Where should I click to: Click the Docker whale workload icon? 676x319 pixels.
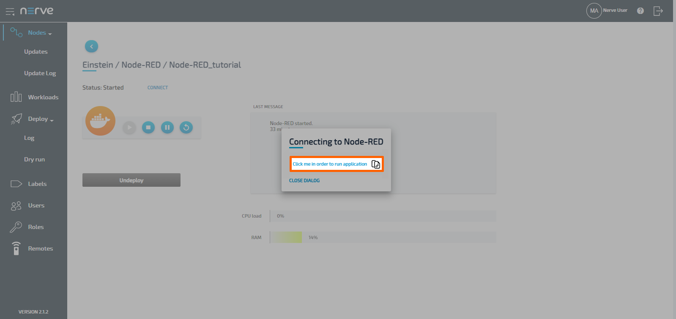[101, 121]
